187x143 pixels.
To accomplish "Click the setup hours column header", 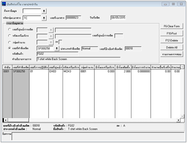I will (123, 67).
